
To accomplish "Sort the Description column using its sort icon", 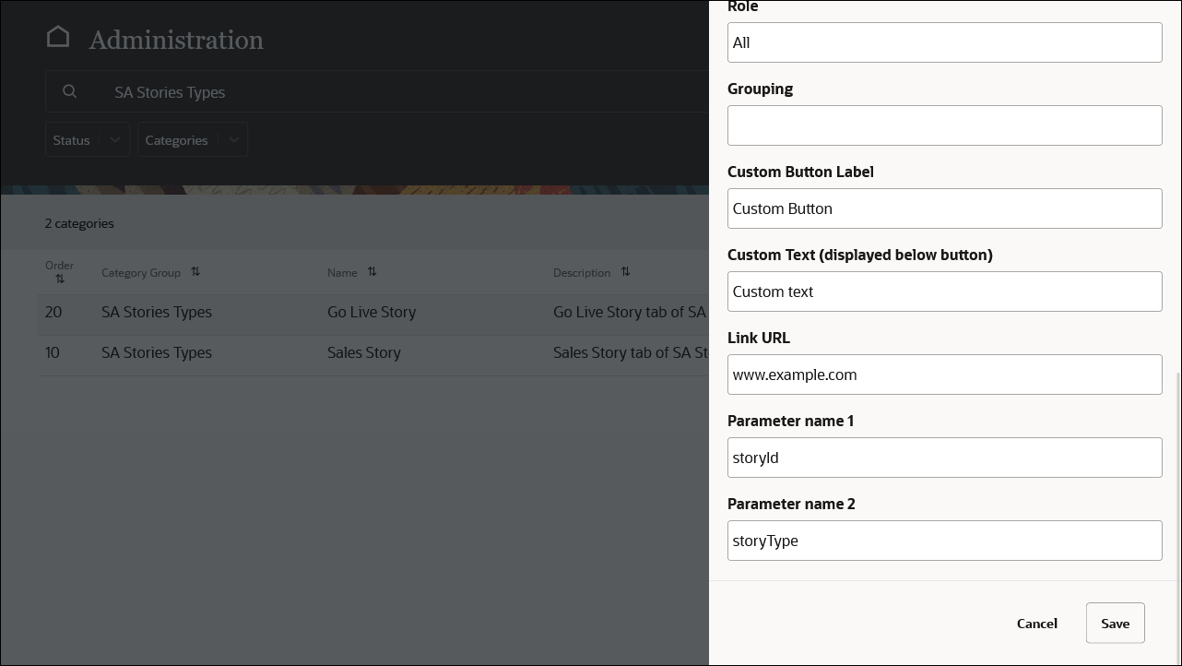I will [x=625, y=272].
